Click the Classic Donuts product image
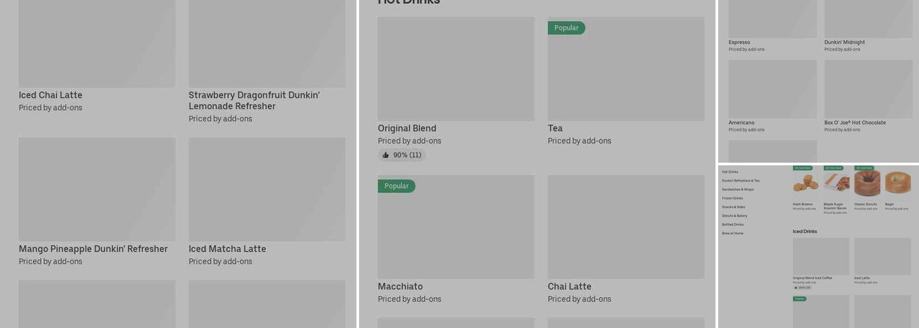Screen dimensions: 919x328 click(x=867, y=183)
